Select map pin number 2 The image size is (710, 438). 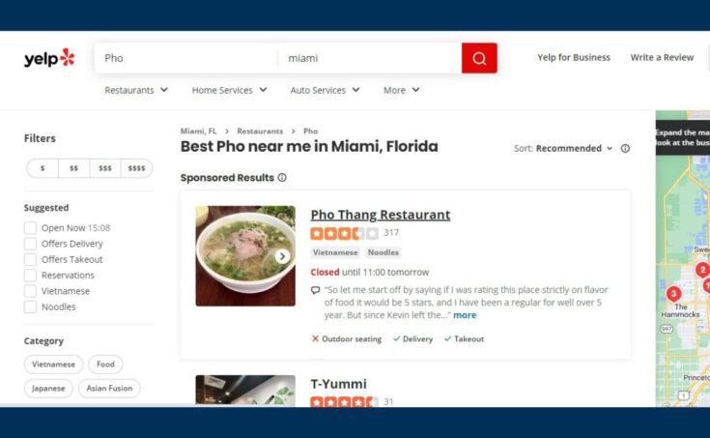702,270
